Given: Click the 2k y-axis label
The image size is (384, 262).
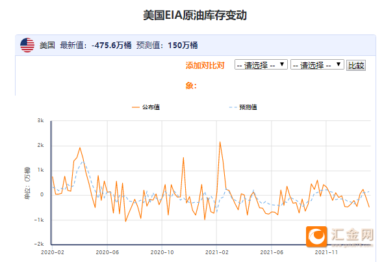Looking at the screenshot, I should (x=41, y=146).
